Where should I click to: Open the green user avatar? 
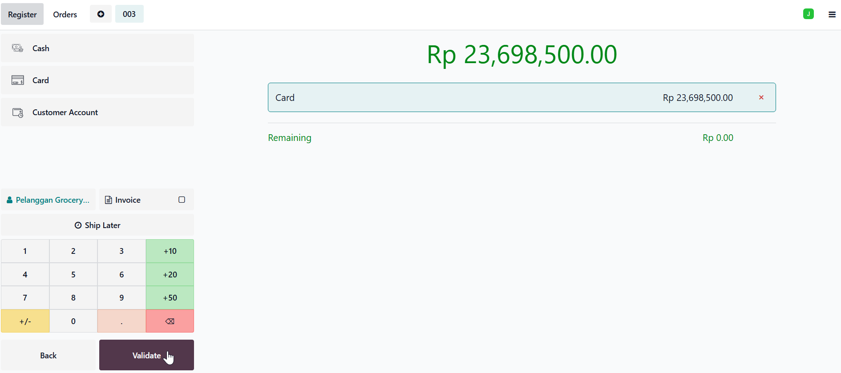click(809, 14)
